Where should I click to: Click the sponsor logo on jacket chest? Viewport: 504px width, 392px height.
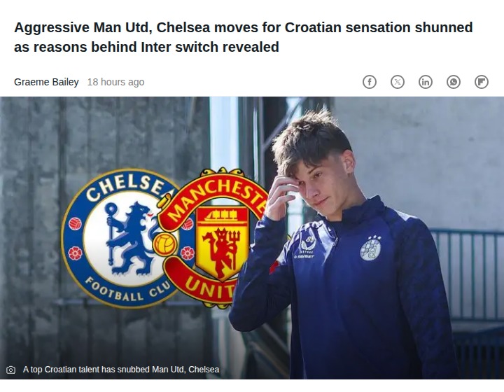click(305, 247)
